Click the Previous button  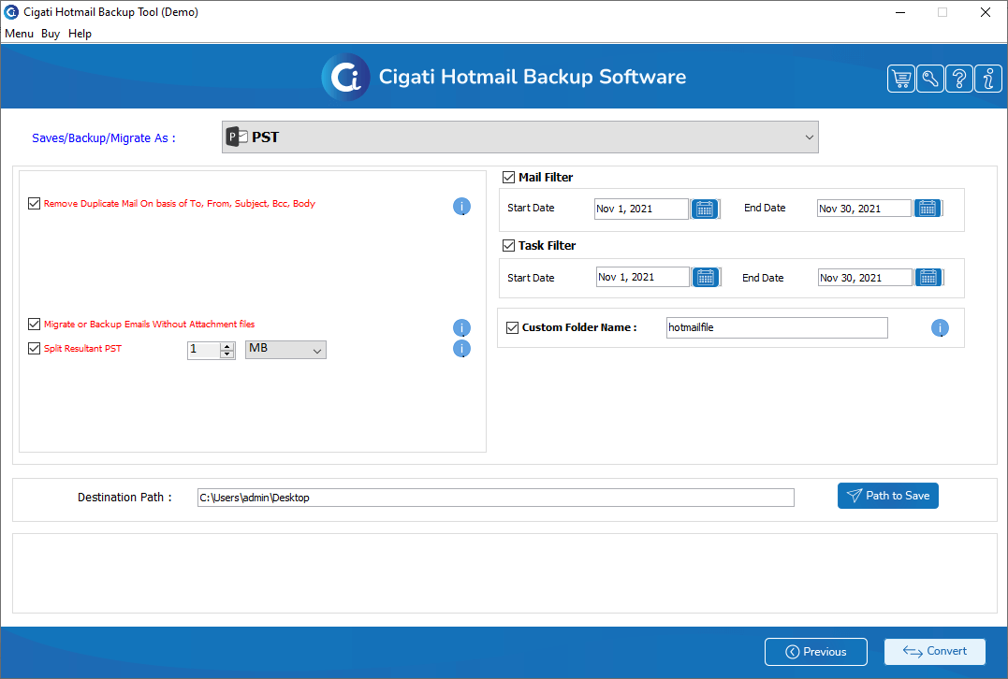point(816,651)
